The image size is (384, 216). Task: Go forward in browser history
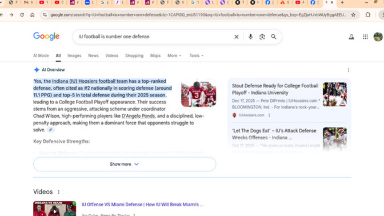(11, 15)
